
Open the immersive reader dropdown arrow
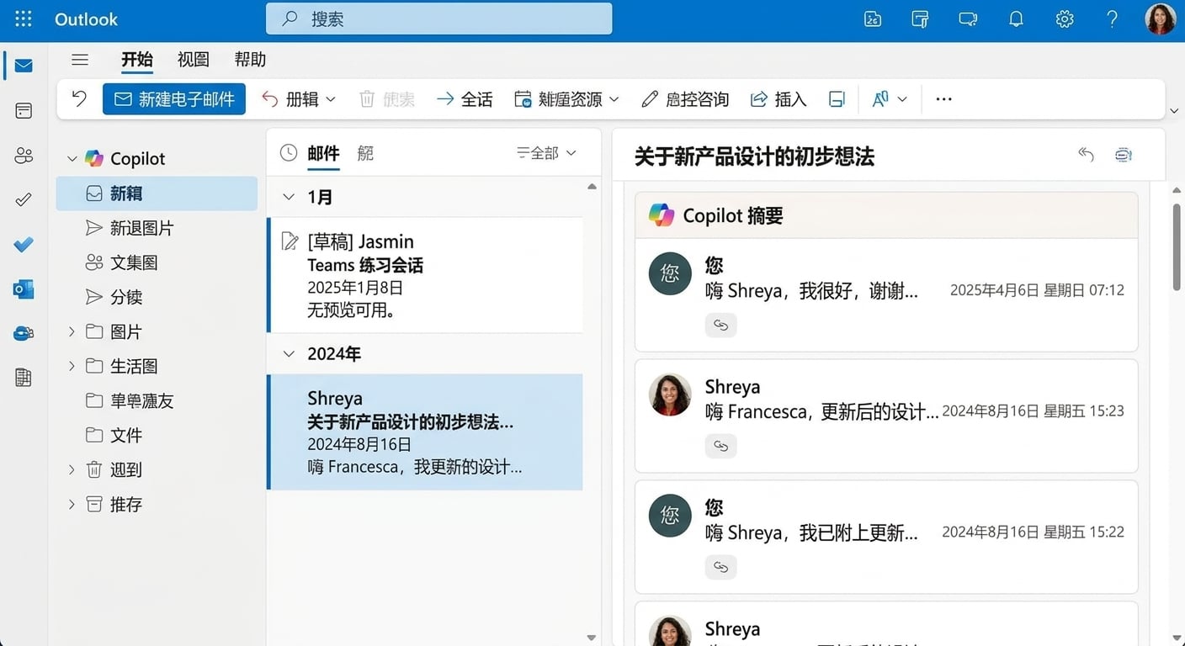tap(902, 99)
